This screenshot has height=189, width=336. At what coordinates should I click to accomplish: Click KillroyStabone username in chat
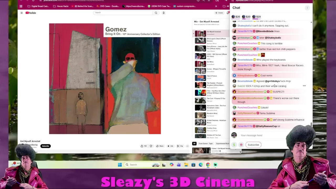point(246,75)
